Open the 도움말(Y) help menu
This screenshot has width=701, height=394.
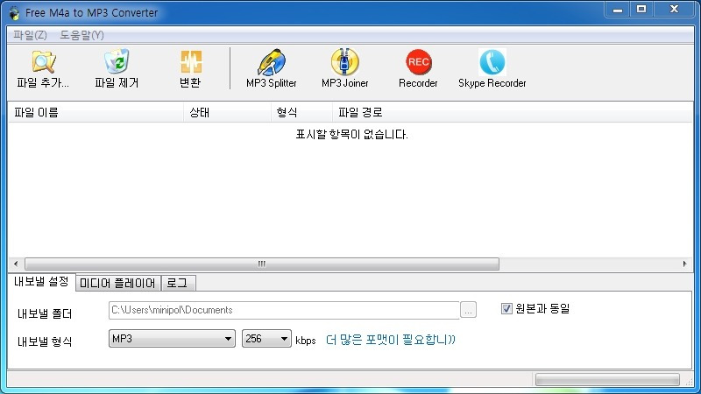81,35
